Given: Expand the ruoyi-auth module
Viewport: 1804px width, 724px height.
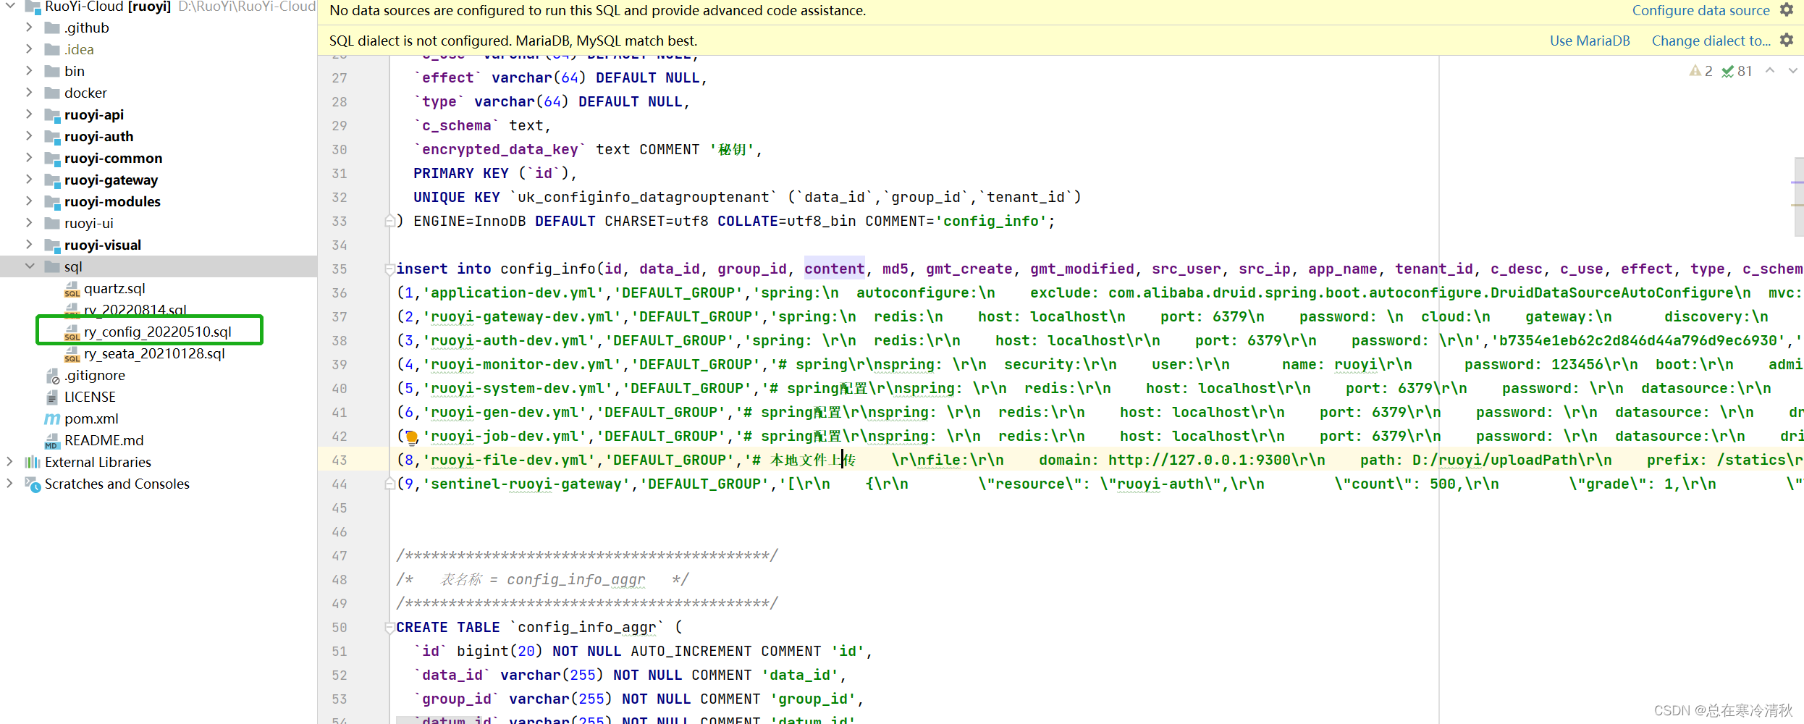Looking at the screenshot, I should pos(29,136).
